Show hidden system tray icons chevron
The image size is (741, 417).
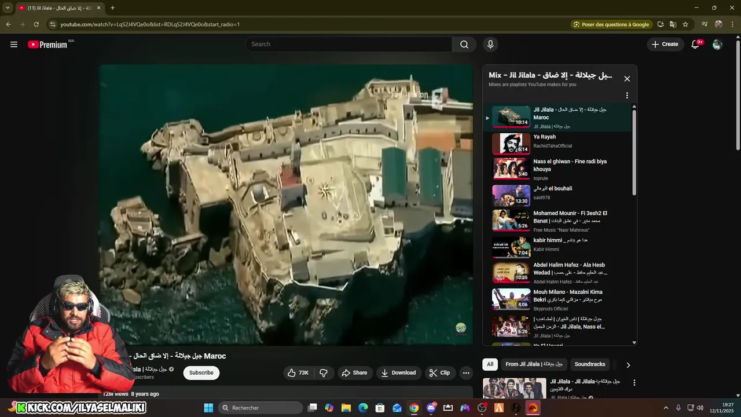click(x=666, y=408)
